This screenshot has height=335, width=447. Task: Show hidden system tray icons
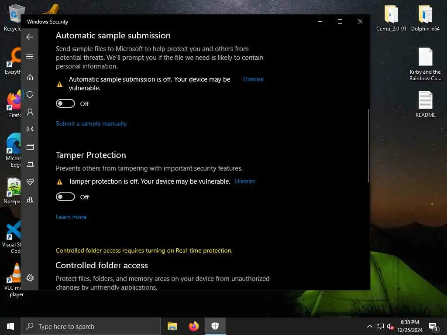(369, 326)
